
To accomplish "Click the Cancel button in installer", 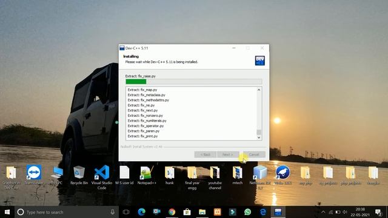I will pyautogui.click(x=254, y=154).
